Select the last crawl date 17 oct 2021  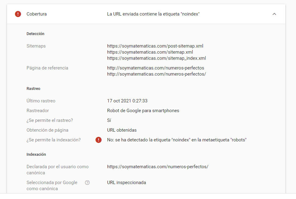pyautogui.click(x=127, y=101)
